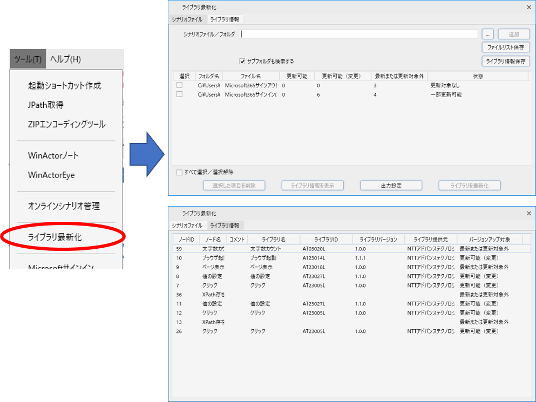Open the 出力設定 dialog

coord(391,185)
